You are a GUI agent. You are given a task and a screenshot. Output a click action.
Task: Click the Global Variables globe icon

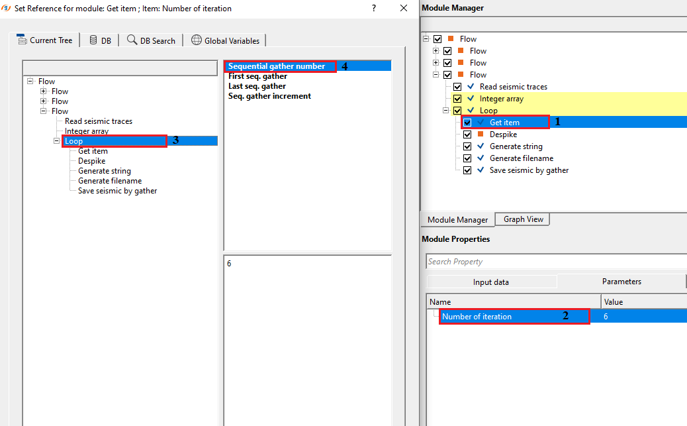pos(197,40)
